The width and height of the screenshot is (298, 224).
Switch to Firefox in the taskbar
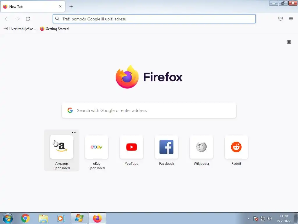point(97,218)
